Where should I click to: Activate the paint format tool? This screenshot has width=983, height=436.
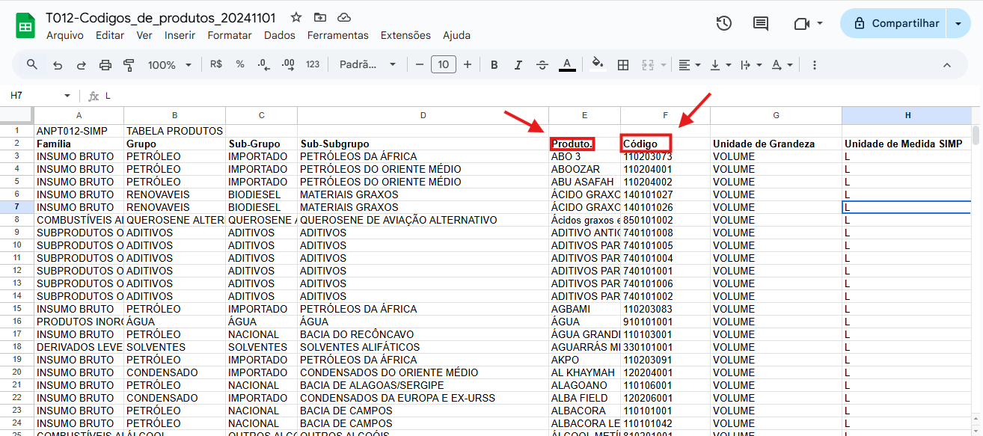pyautogui.click(x=129, y=65)
